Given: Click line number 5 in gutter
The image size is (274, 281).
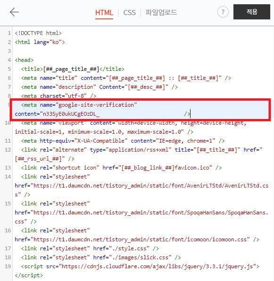Looking at the screenshot, I should [x=9, y=69].
